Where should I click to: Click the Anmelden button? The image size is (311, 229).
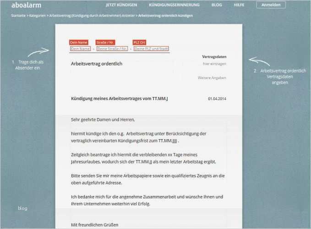[271, 5]
